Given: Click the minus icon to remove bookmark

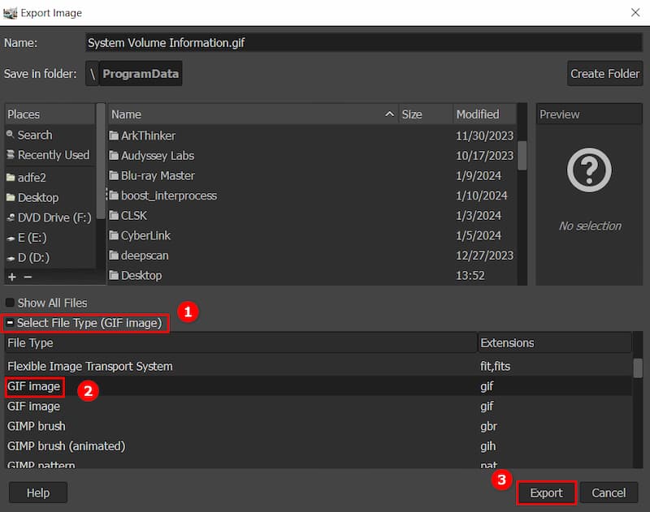Looking at the screenshot, I should (28, 277).
